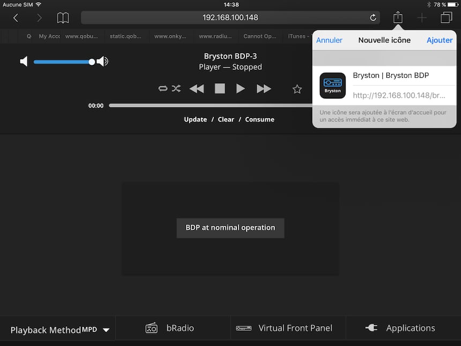Image resolution: width=461 pixels, height=346 pixels.
Task: Click the loud speaker volume icon
Action: [x=102, y=61]
